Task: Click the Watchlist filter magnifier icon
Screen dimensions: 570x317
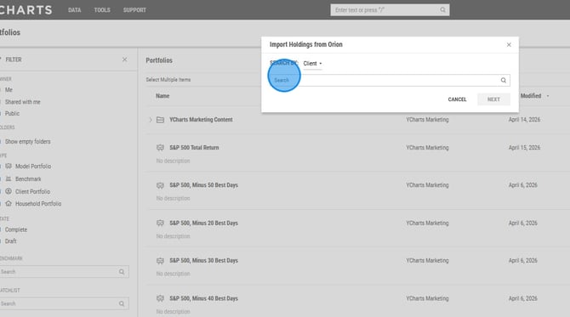Action: click(x=122, y=303)
